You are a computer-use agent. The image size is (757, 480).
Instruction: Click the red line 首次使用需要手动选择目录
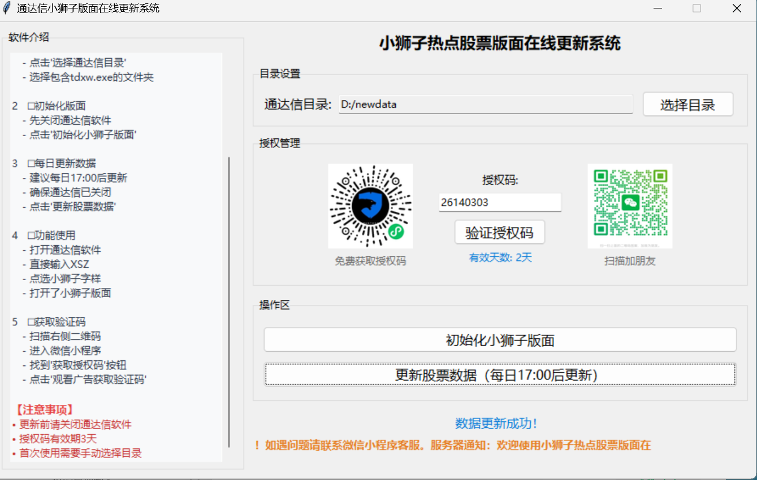[x=77, y=453]
